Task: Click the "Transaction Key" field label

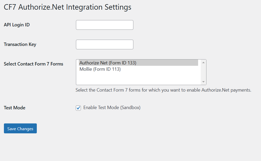Action: point(20,45)
